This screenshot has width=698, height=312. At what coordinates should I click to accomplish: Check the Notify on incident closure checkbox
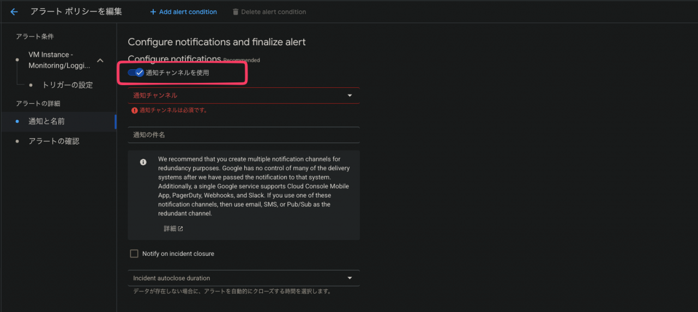[x=134, y=254]
